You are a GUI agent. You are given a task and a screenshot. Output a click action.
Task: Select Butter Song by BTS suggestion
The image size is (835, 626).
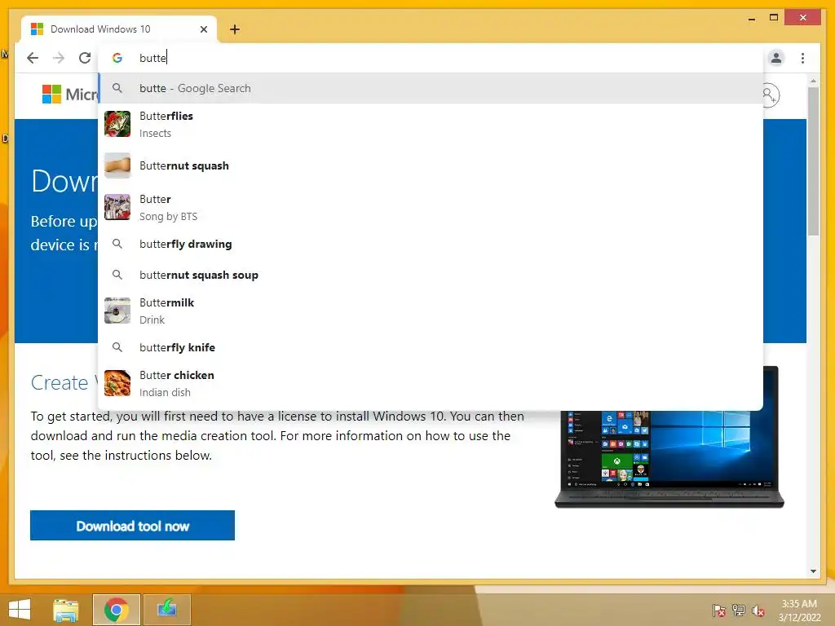pos(431,208)
